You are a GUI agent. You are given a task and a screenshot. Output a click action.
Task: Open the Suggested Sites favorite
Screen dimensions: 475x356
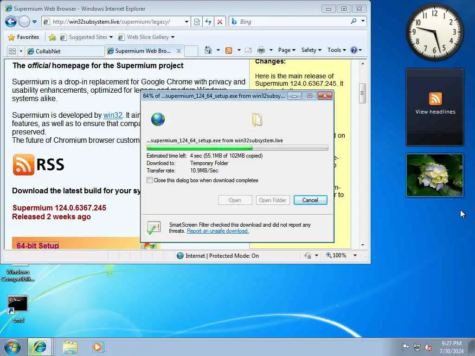coord(86,37)
